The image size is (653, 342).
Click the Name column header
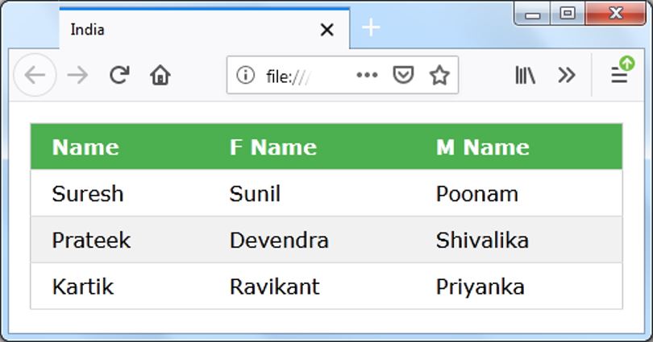(x=85, y=147)
